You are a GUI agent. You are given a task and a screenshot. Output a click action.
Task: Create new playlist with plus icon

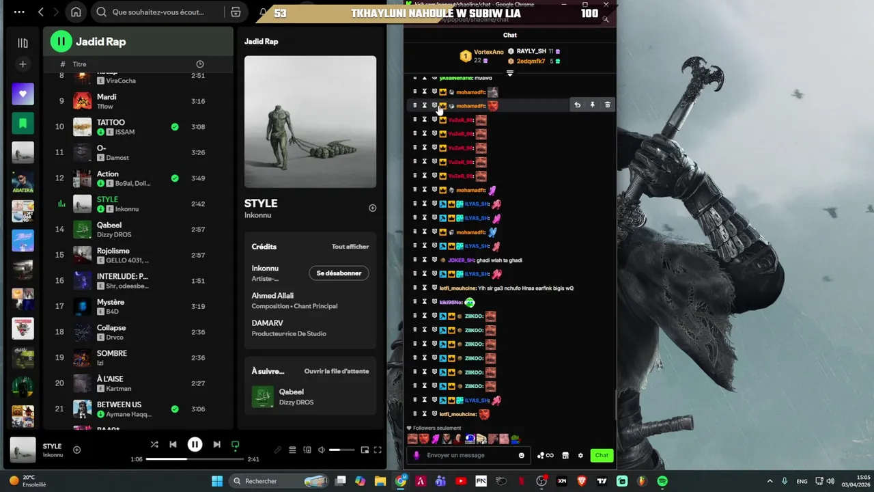23,64
